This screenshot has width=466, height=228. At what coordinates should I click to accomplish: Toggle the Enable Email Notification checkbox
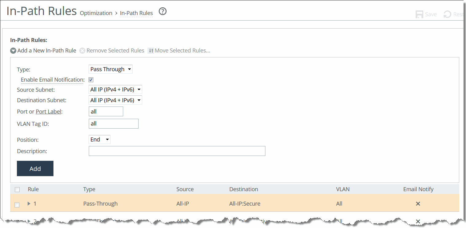91,79
